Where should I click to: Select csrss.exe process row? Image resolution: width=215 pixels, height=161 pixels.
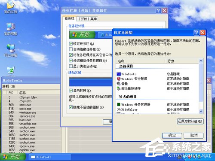(x=31, y=109)
